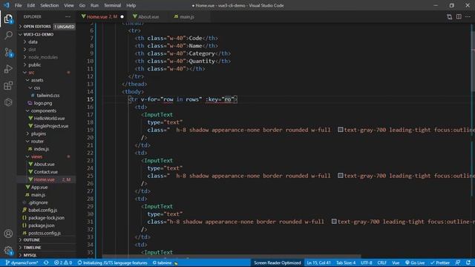The height and width of the screenshot is (267, 475).
Task: Open Explorer more actions ellipsis
Action: (x=68, y=16)
